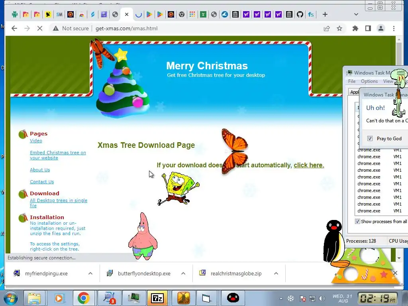The image size is (408, 306).
Task: Click the Not secure warning icon
Action: (56, 28)
